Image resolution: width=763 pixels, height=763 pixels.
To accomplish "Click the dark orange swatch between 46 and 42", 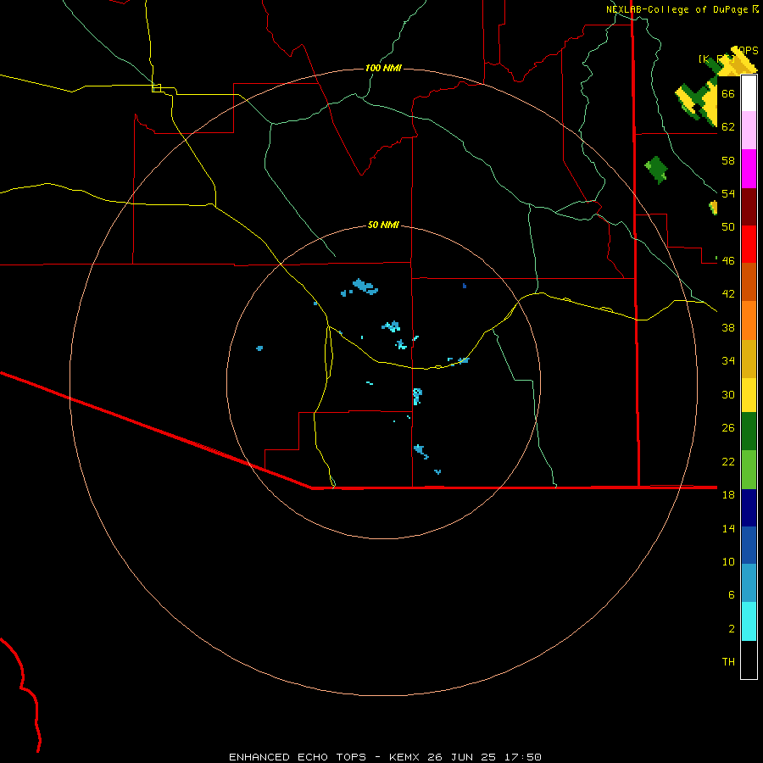I will (x=749, y=281).
